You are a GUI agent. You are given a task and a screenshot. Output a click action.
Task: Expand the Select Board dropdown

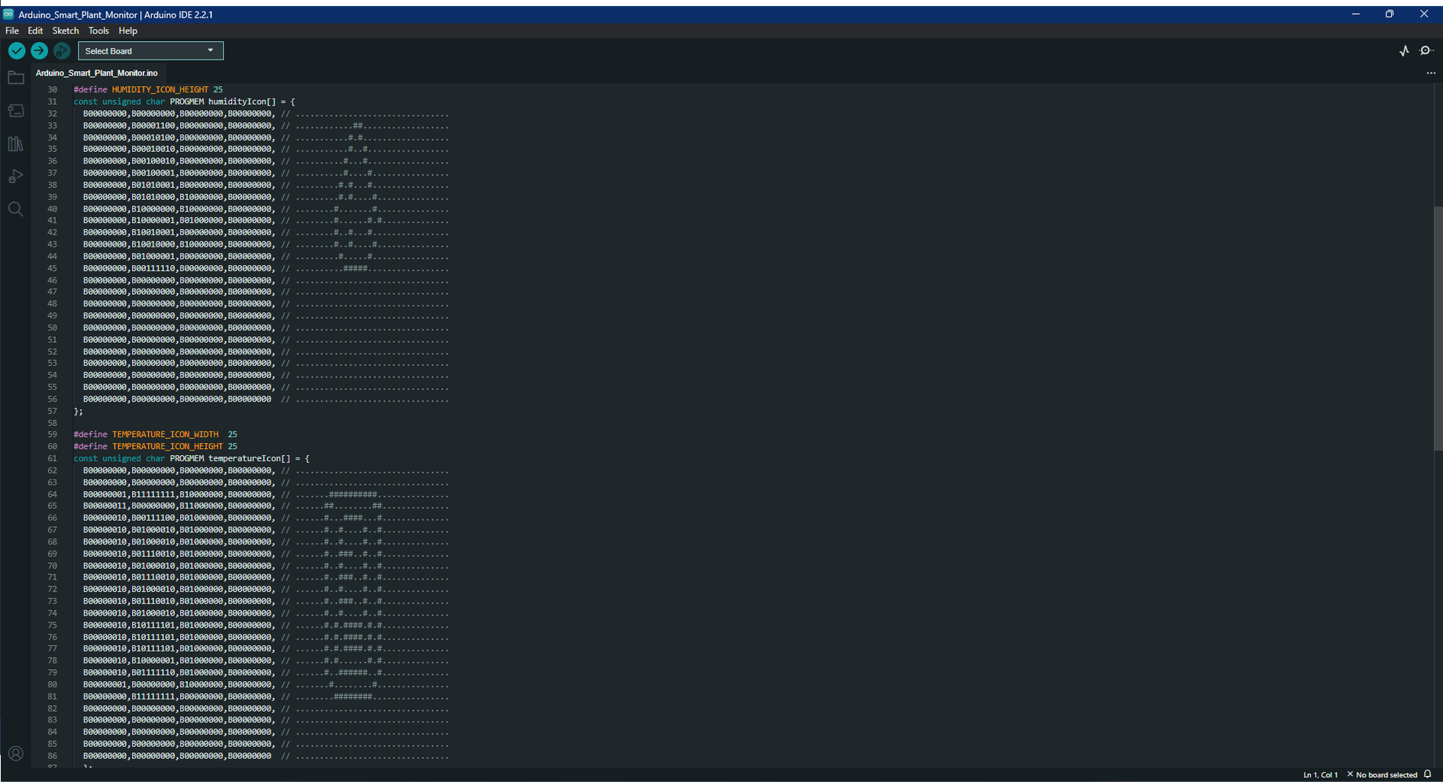tap(150, 50)
